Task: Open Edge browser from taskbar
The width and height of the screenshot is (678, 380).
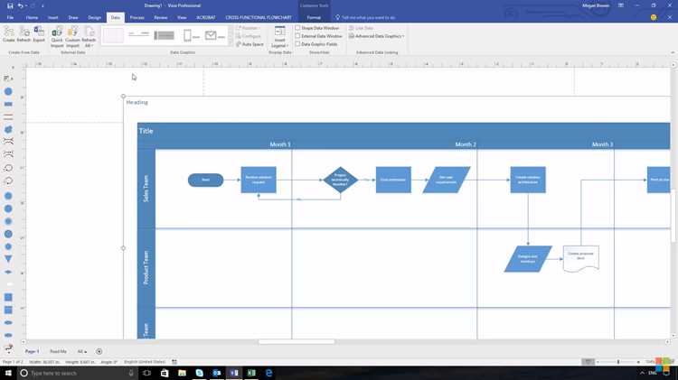Action: click(x=269, y=373)
